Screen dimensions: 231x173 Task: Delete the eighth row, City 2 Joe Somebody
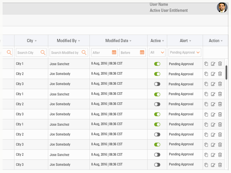coord(220,134)
